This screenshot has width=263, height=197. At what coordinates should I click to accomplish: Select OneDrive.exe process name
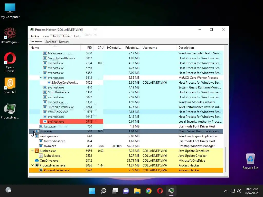pyautogui.click(x=49, y=161)
